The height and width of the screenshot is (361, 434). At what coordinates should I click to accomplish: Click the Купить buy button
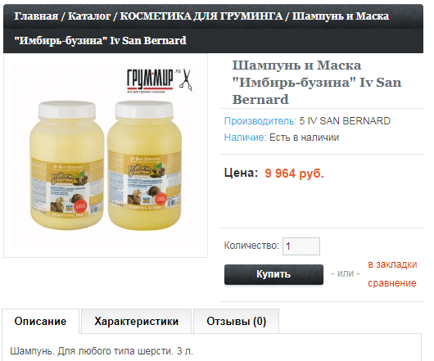click(274, 274)
